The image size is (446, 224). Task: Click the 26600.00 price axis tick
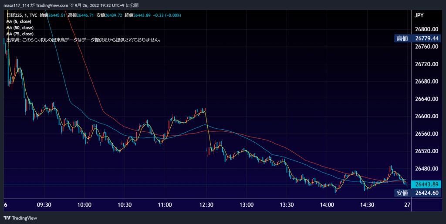pyautogui.click(x=427, y=117)
